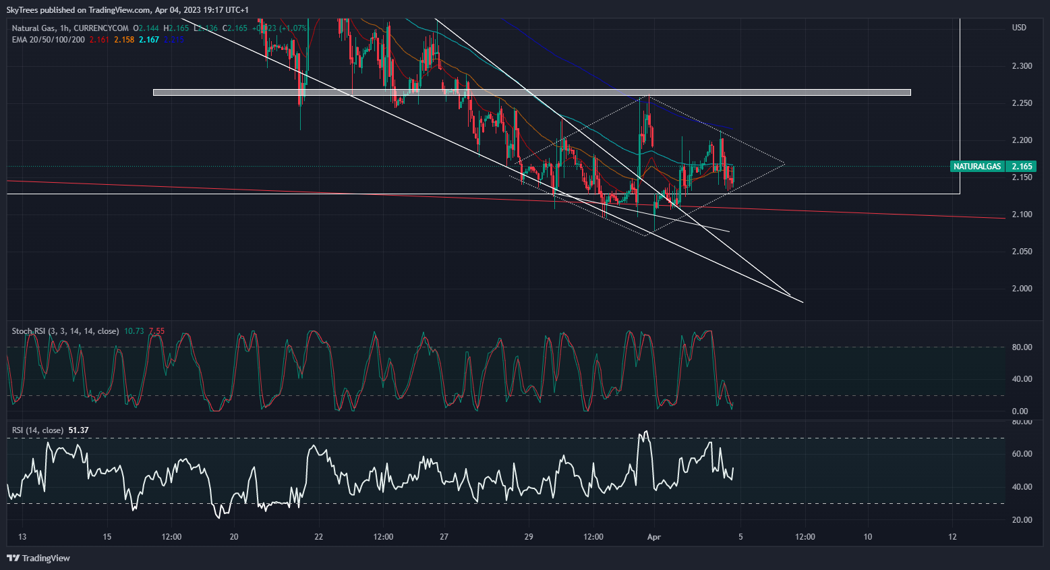1050x570 pixels.
Task: Click the 13 date label on time axis
Action: pos(22,537)
